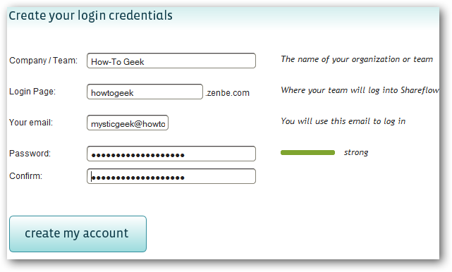Click the 'How-To Geek' text in company field
The width and height of the screenshot is (452, 272).
click(x=117, y=62)
